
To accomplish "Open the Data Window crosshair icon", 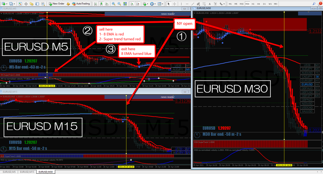I will pos(26,4).
